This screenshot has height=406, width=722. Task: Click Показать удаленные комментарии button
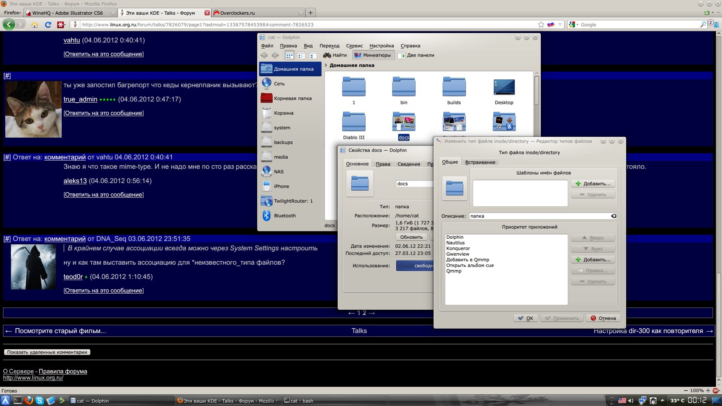coord(47,352)
